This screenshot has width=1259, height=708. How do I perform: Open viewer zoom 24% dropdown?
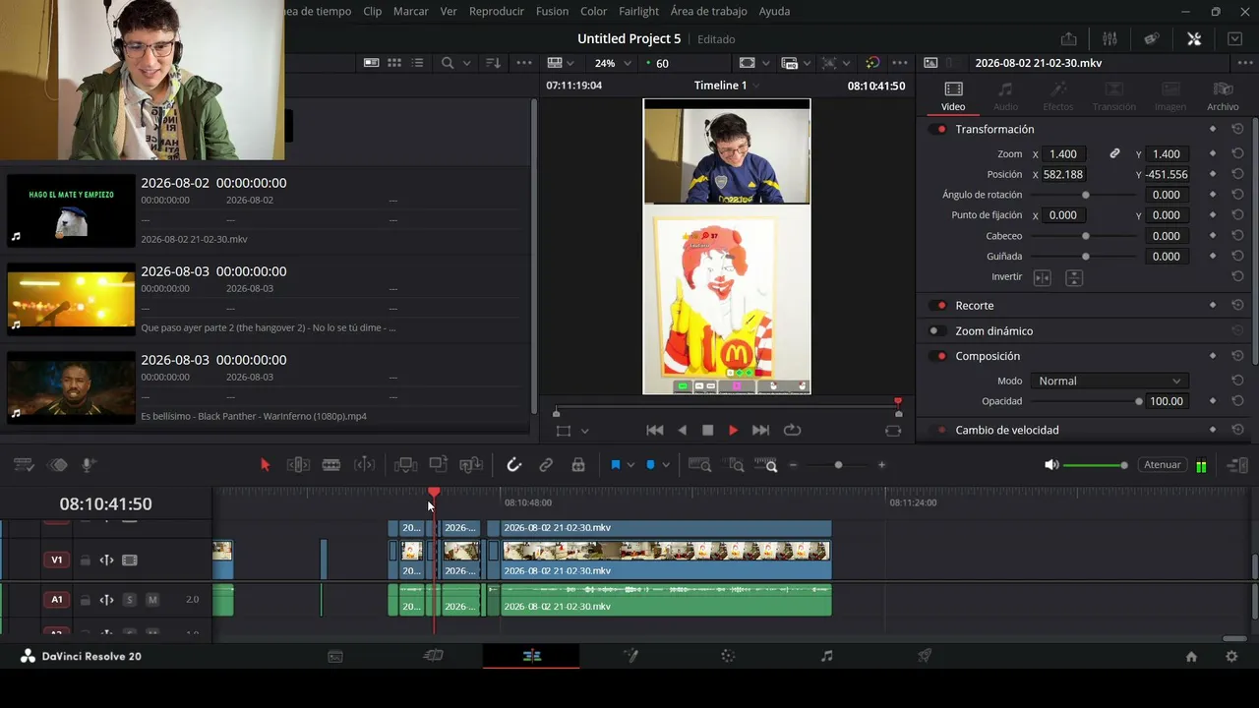[613, 63]
